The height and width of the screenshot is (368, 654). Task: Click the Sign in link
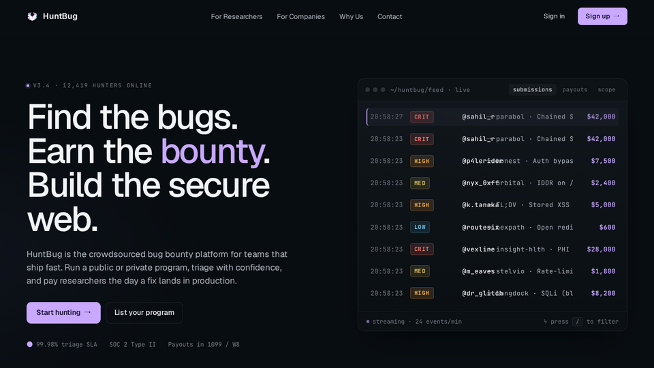[x=554, y=16]
